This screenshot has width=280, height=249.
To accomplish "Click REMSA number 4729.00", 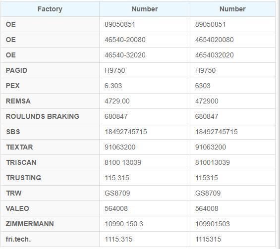I will click(117, 101).
